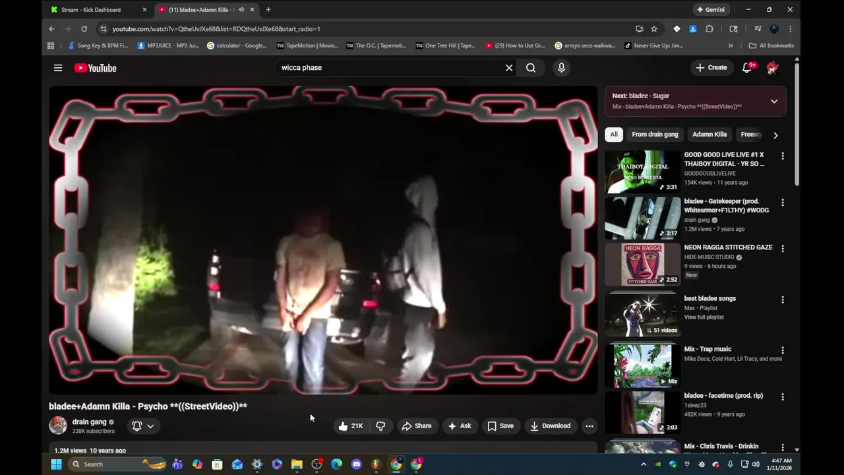844x475 pixels.
Task: Open options for best bladee songs playlist
Action: 783,300
